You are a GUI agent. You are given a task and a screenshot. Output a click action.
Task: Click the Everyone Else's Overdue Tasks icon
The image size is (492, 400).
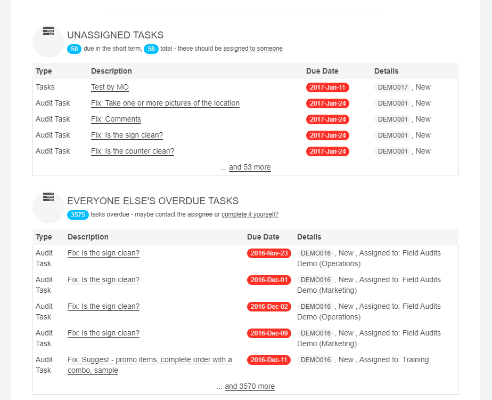[x=48, y=197]
